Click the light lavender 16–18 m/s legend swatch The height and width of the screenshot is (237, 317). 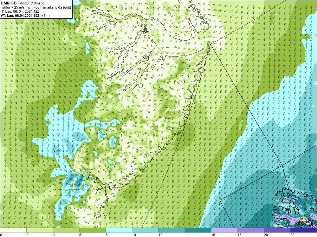pyautogui.click(x=224, y=230)
